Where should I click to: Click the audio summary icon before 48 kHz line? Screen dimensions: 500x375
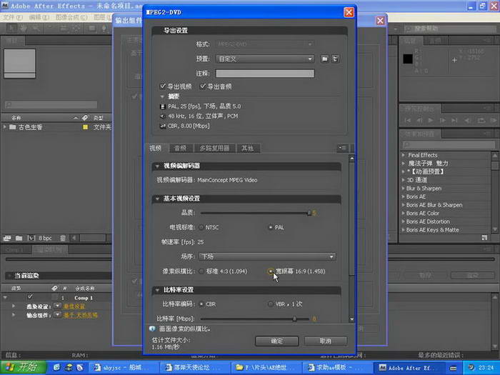[163, 116]
